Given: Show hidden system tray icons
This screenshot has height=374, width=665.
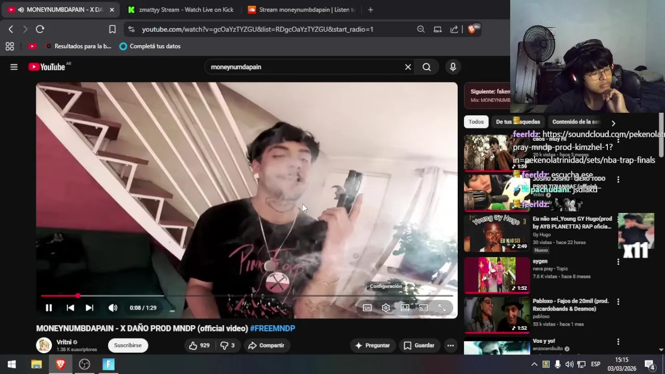Looking at the screenshot, I should [x=534, y=364].
